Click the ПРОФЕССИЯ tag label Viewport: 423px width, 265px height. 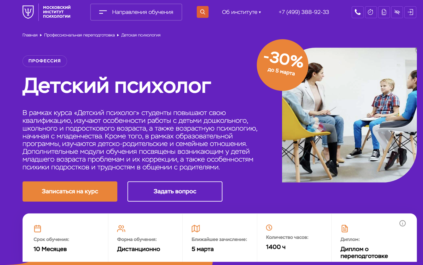pos(45,61)
